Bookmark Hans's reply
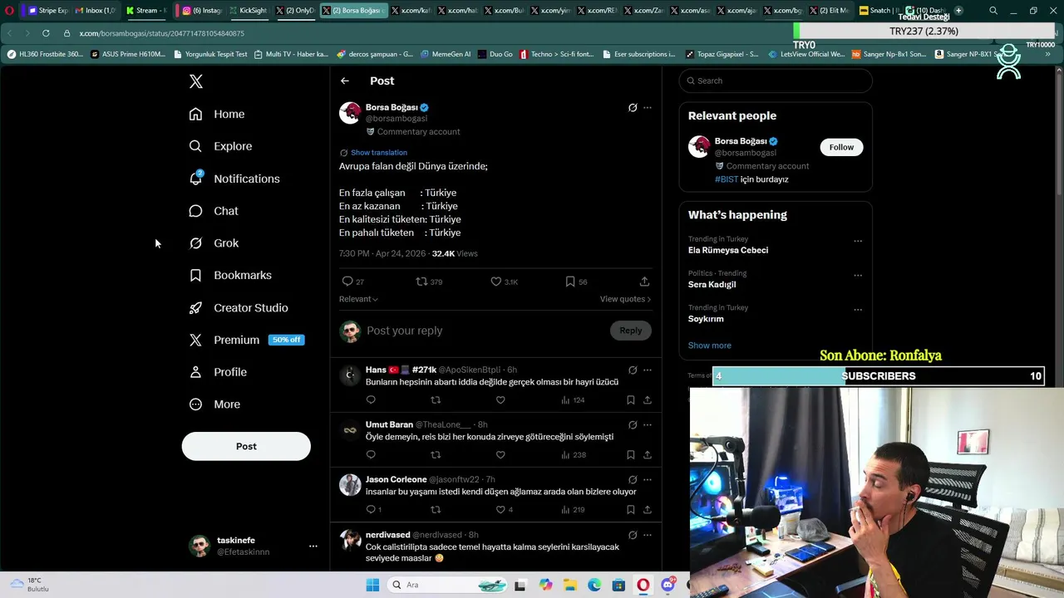This screenshot has width=1064, height=598. [631, 400]
